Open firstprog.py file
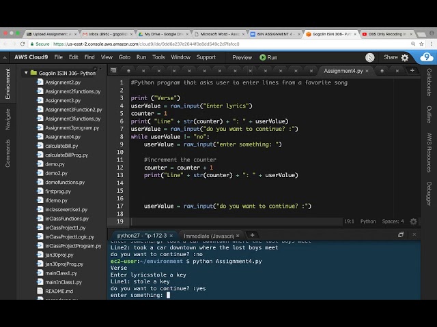Viewport: 437px width, 327px height. [x=58, y=191]
